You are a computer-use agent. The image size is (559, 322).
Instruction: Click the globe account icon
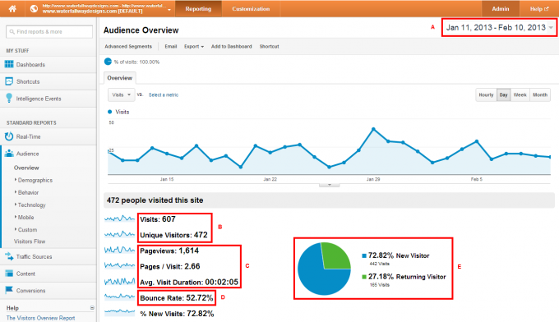(x=34, y=9)
